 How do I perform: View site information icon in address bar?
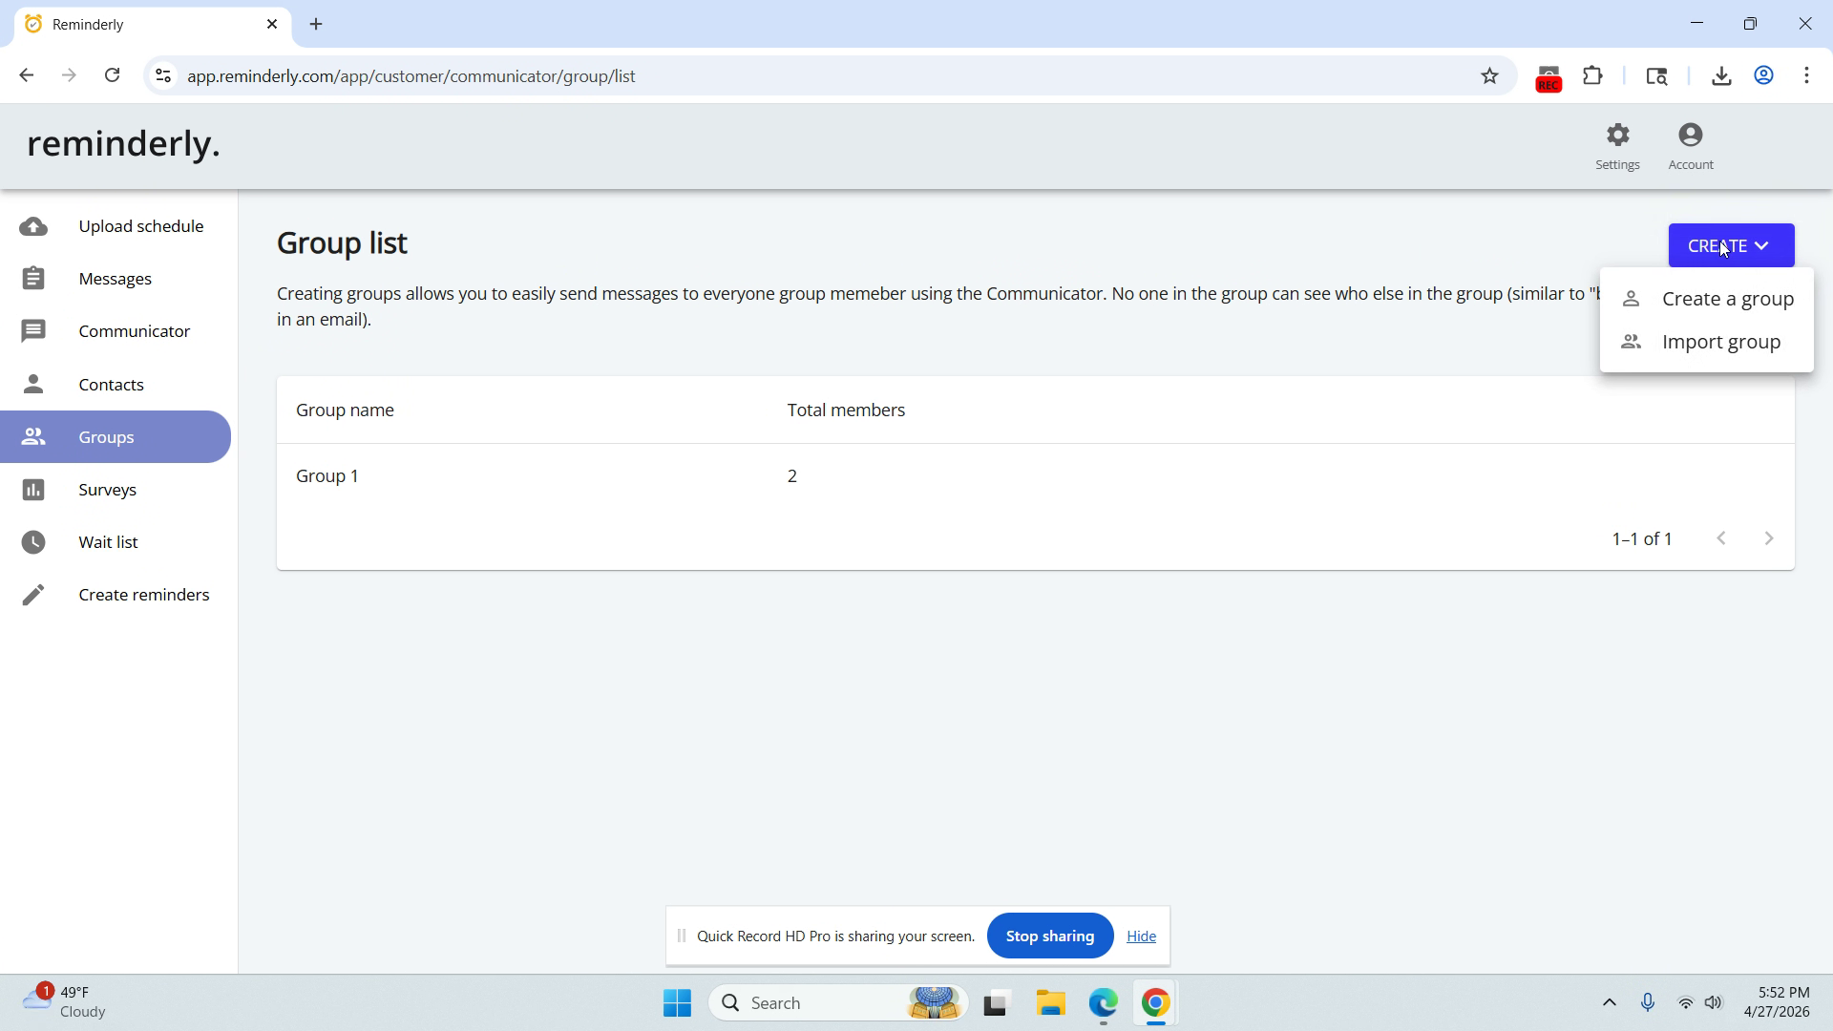163,75
